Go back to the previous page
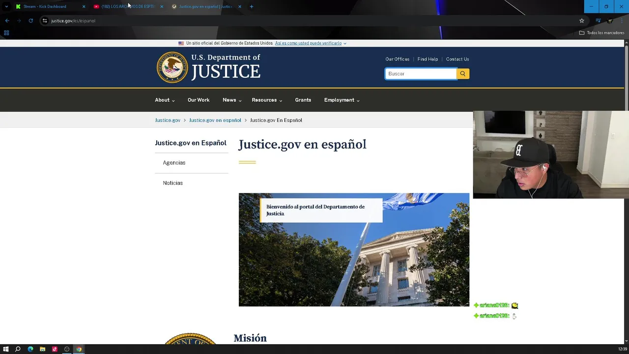629x354 pixels. tap(7, 21)
